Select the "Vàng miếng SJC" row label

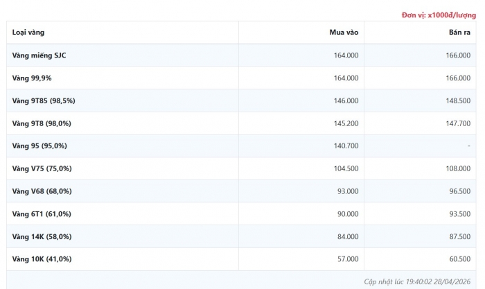pyautogui.click(x=40, y=55)
